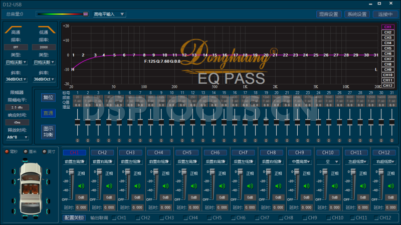Click the 复位 reset button
The width and height of the screenshot is (401, 225).
(48, 97)
